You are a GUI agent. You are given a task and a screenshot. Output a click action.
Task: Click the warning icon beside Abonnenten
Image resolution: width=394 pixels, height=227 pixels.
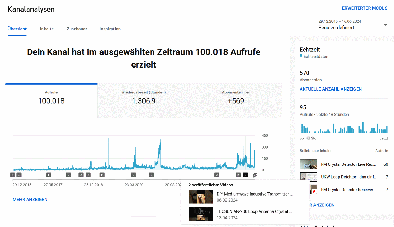(247, 92)
